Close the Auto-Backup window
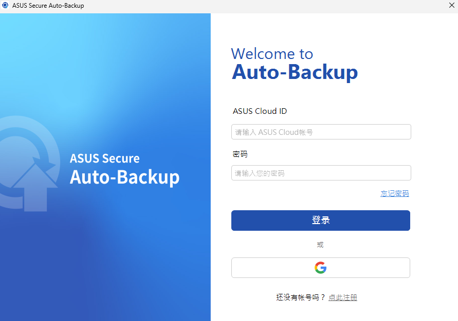Viewport: 458px width, 321px height. 451,5
